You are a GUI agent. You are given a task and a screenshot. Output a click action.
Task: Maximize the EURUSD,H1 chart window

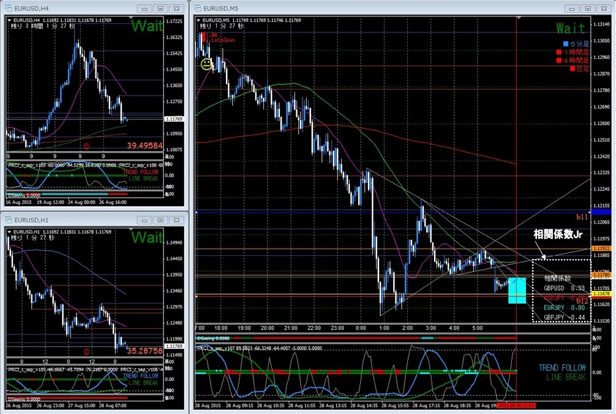point(160,220)
